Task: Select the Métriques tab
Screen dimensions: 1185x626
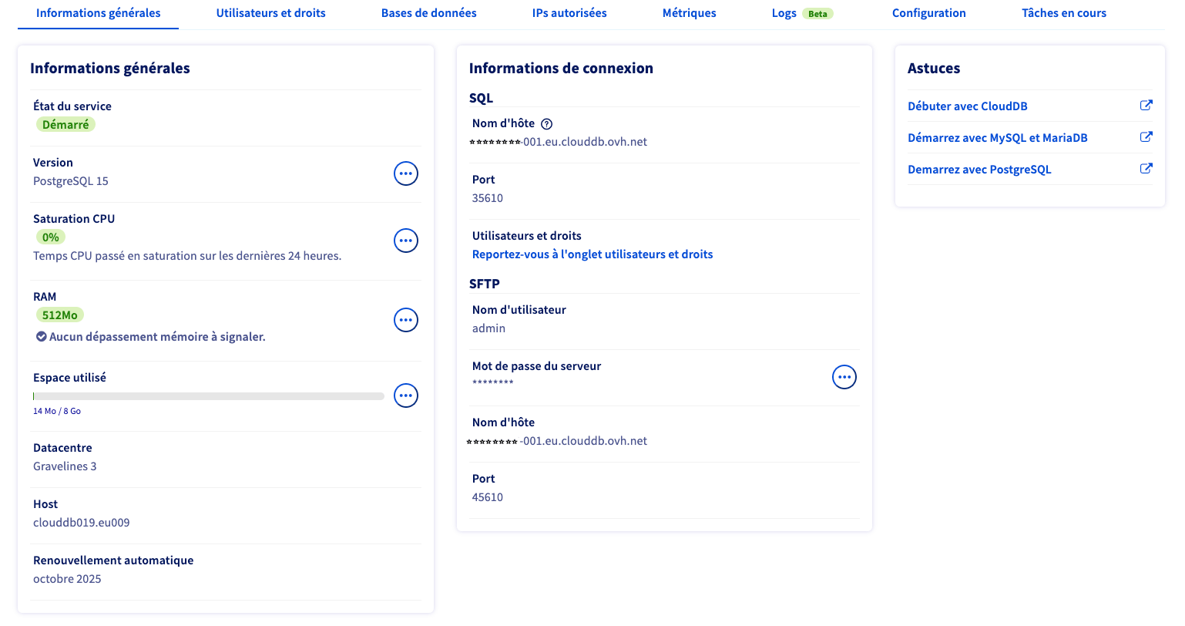Action: point(689,13)
